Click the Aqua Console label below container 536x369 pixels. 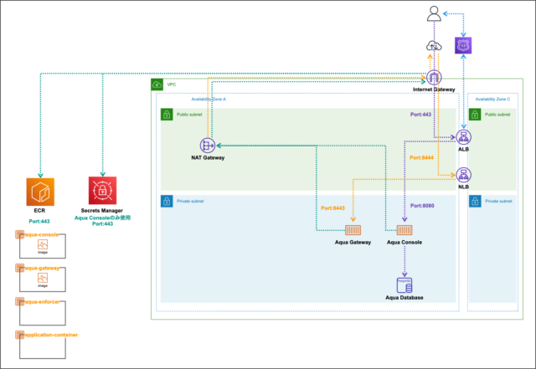(405, 243)
